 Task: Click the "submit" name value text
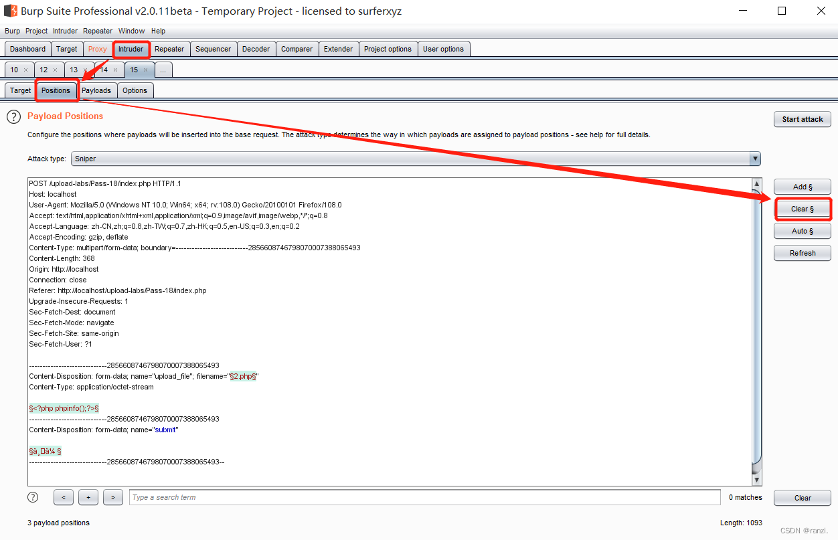pyautogui.click(x=166, y=430)
